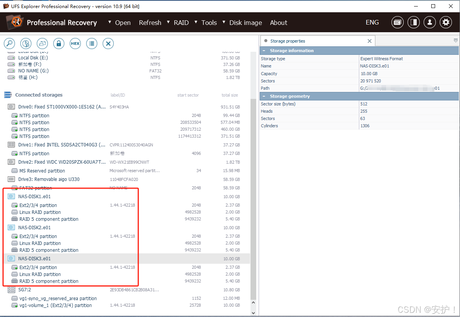This screenshot has height=317, width=460.
Task: Click the partition manager toolbar icon
Action: pyautogui.click(x=42, y=43)
